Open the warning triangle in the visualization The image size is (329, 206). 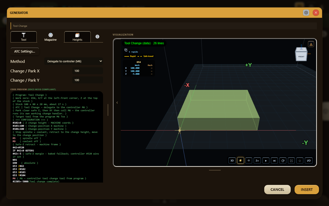[x=311, y=44]
